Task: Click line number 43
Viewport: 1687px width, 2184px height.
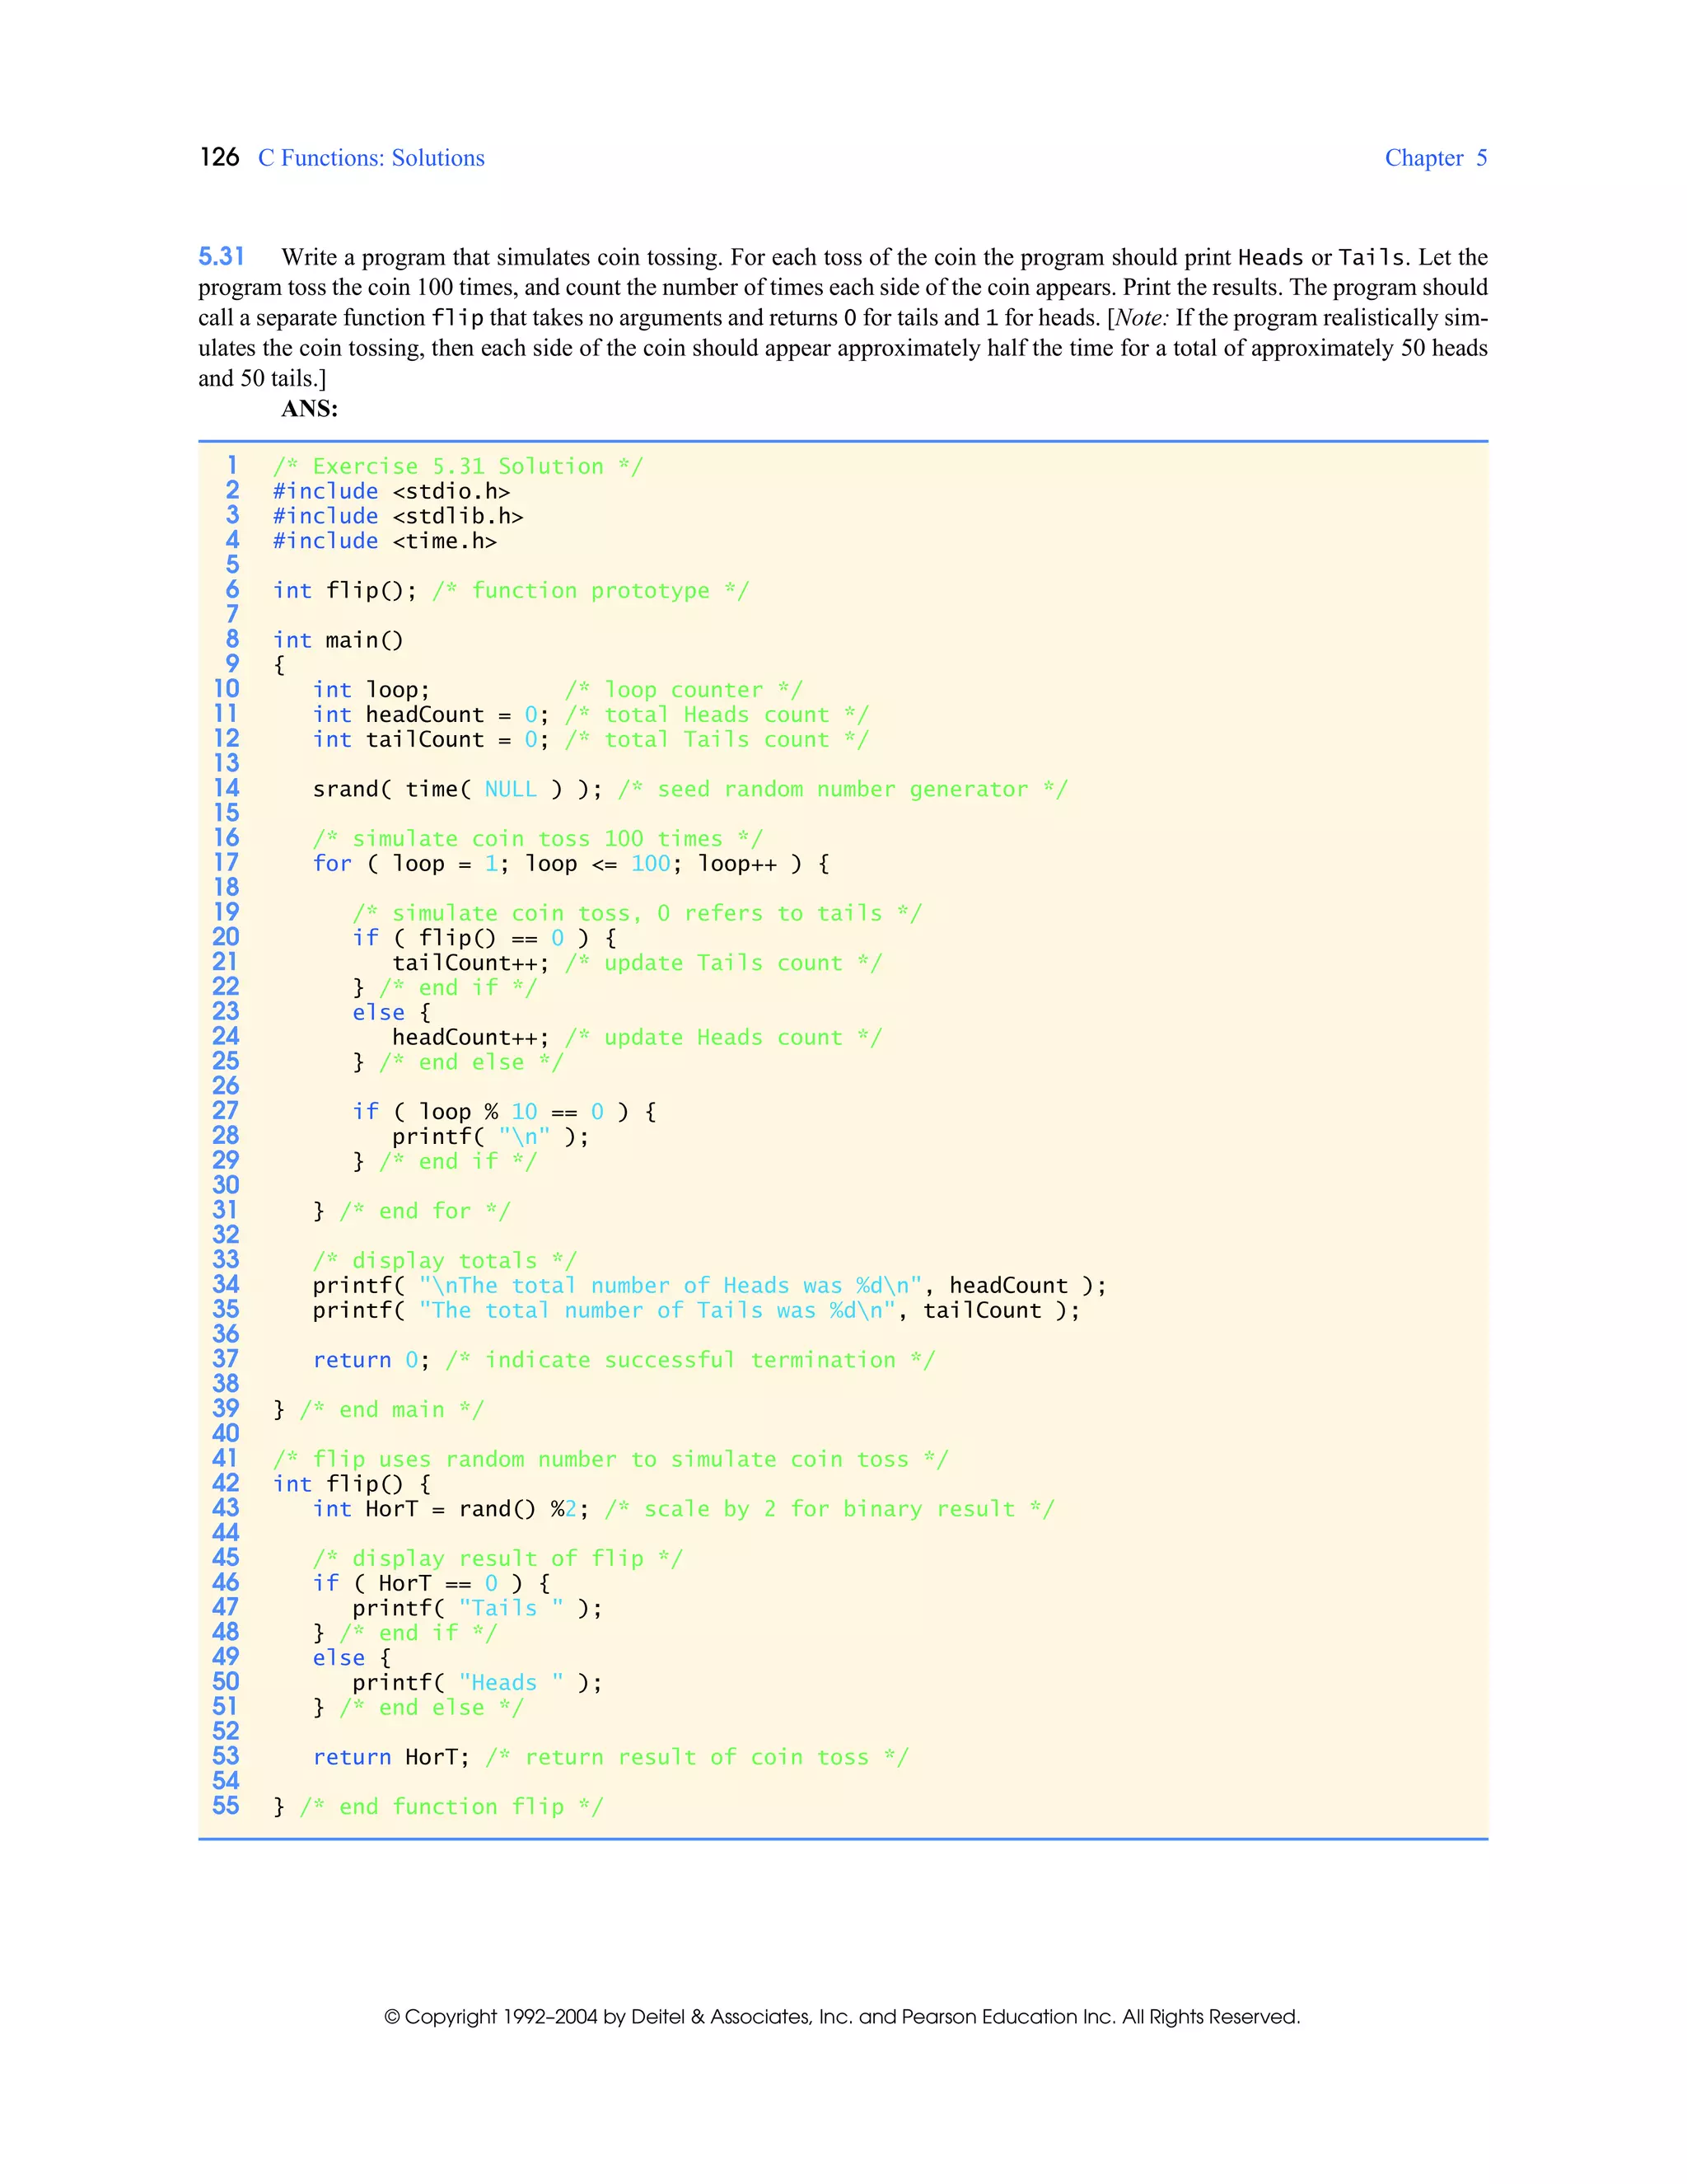Action: click(x=226, y=1508)
